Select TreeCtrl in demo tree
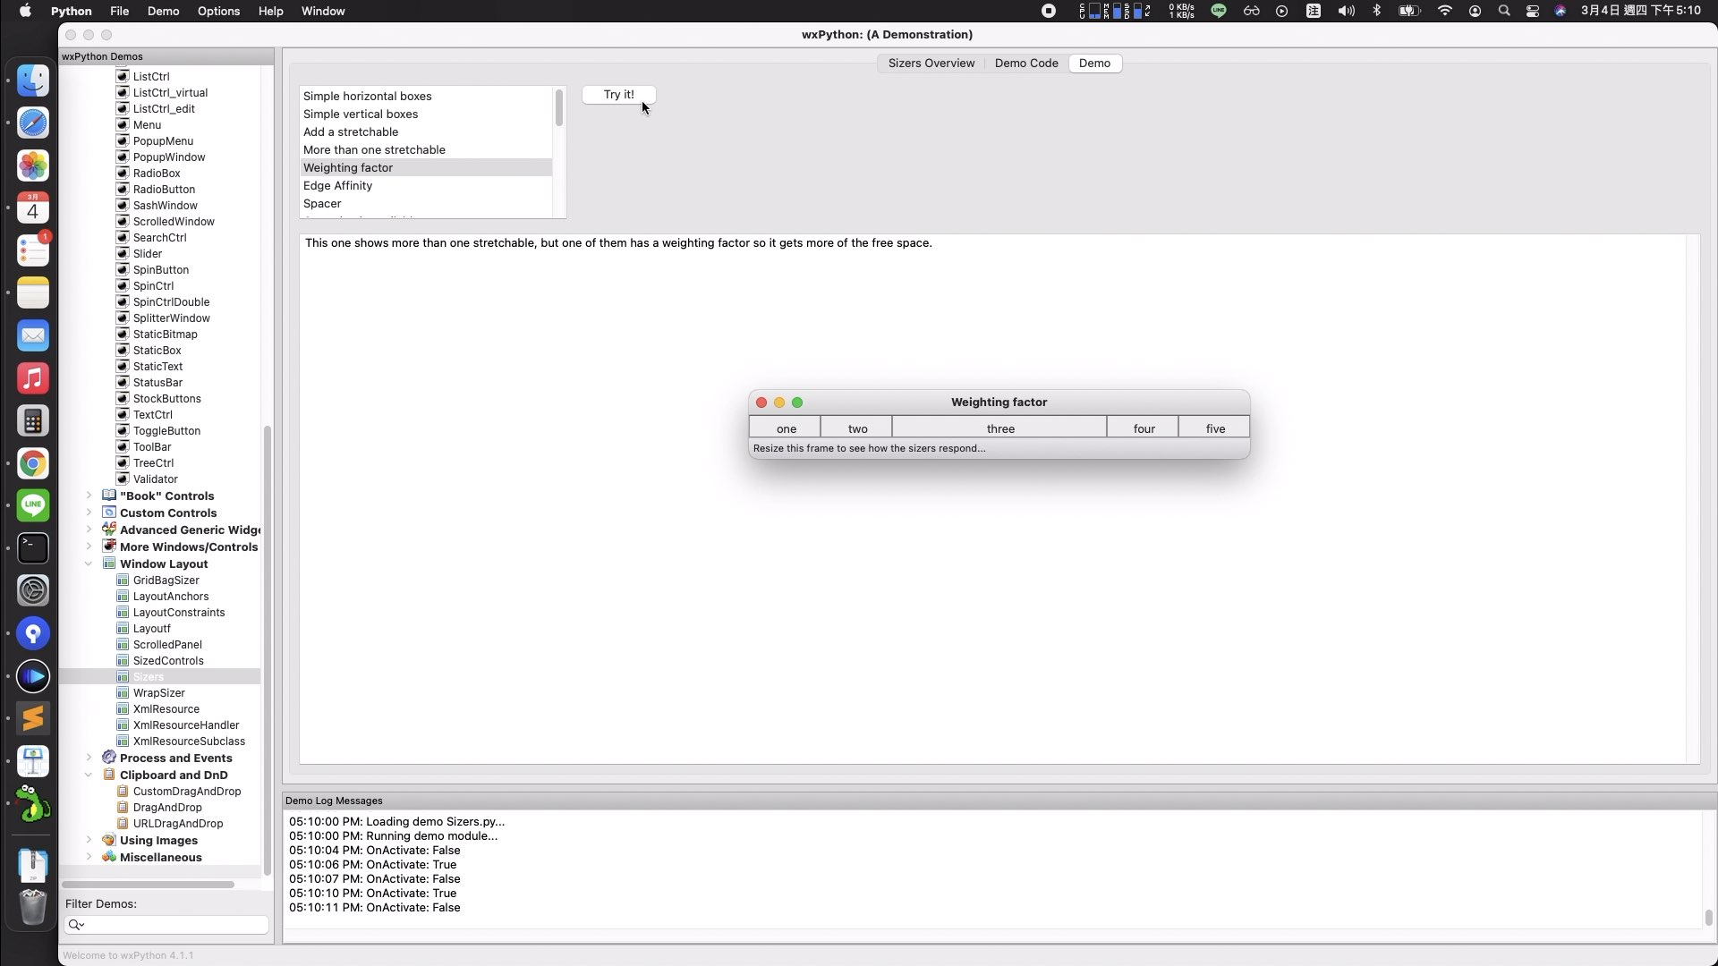 pos(153,462)
